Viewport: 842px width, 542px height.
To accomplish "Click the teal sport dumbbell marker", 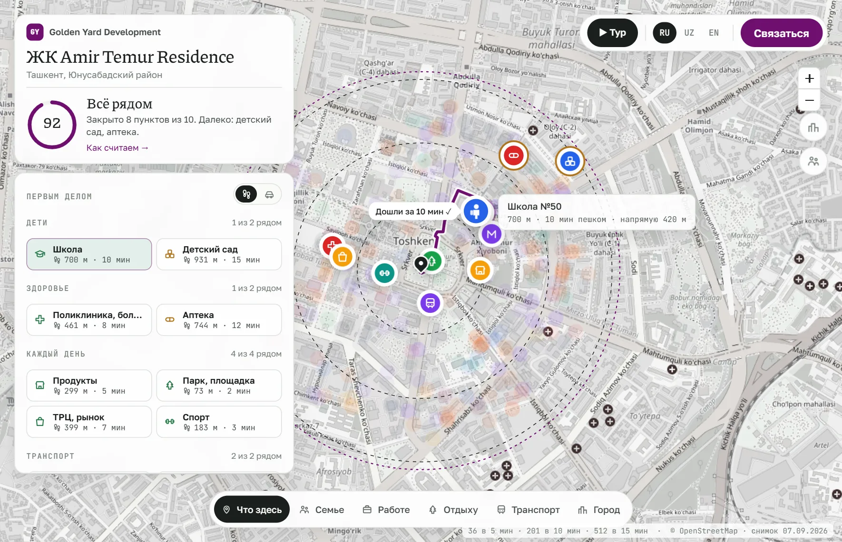I will point(384,273).
